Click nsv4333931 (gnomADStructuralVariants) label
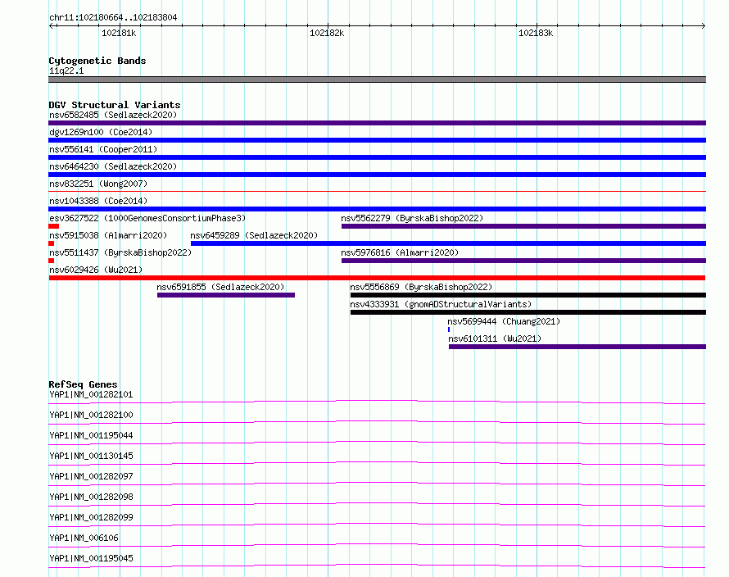 pyautogui.click(x=441, y=304)
